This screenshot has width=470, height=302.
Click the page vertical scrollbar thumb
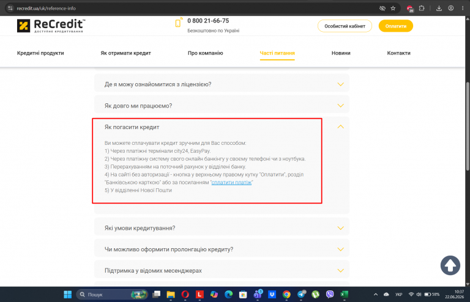(x=468, y=126)
